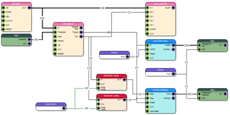The height and width of the screenshot is (115, 230).
Task: Select the Stop pin on CRONO (ENABLE)
Action: tap(147, 98)
